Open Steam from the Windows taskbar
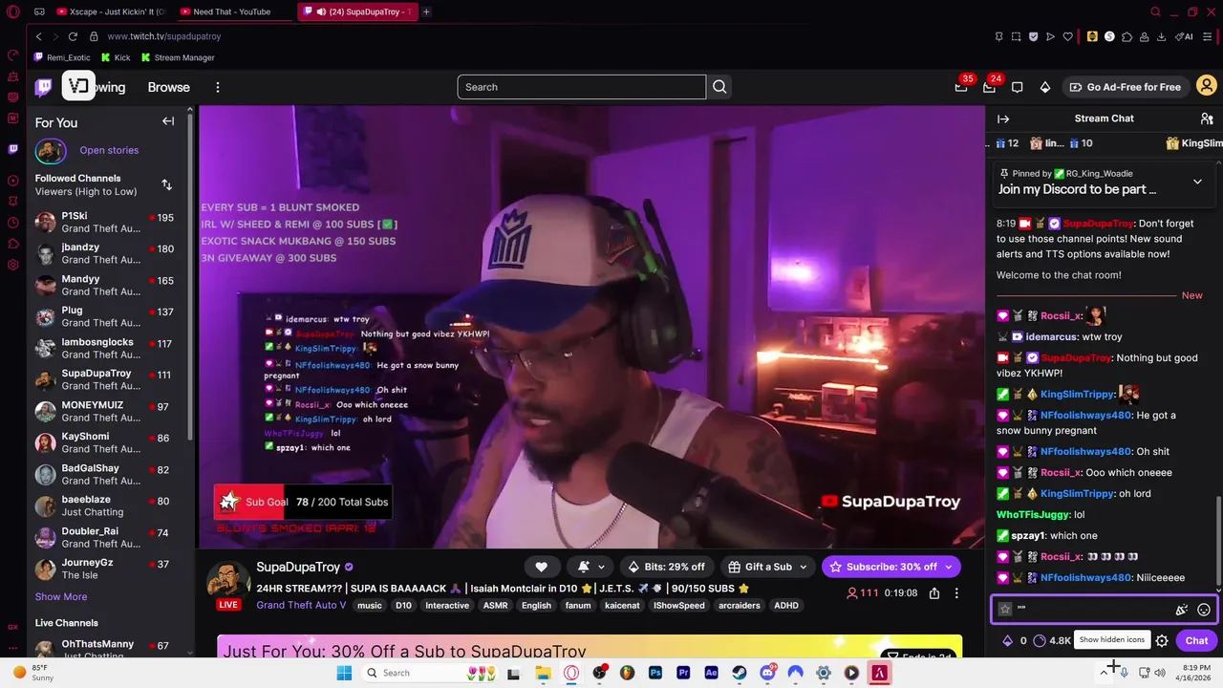This screenshot has width=1223, height=688. click(x=740, y=673)
